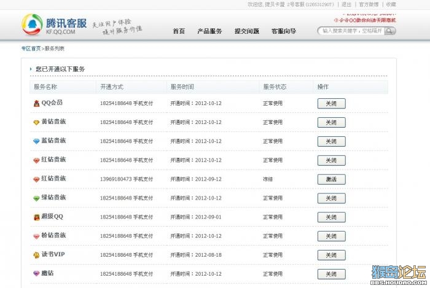Click the search magnifier icon

click(x=389, y=31)
